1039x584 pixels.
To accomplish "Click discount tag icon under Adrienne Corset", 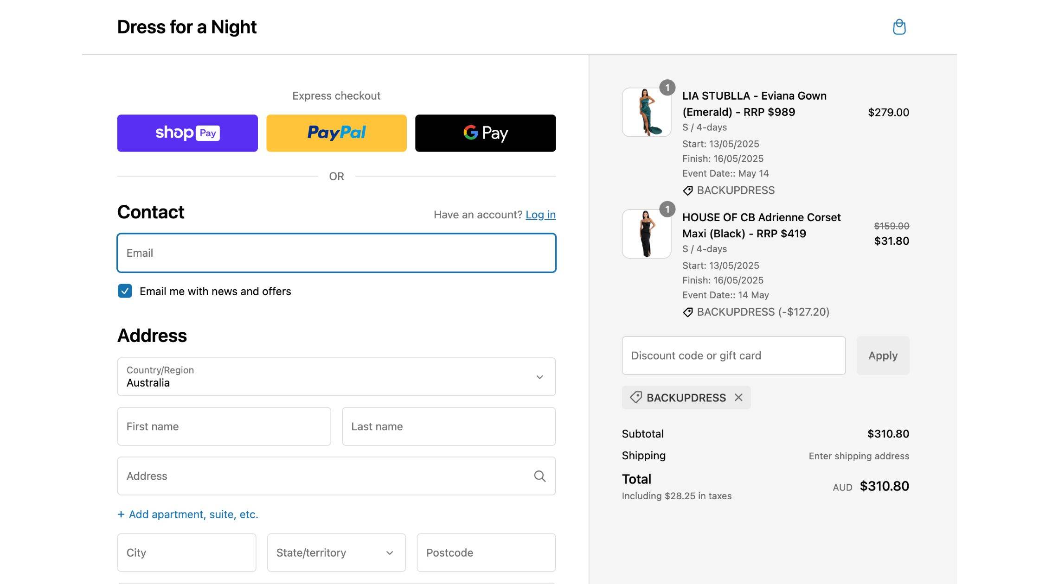I will (x=688, y=312).
